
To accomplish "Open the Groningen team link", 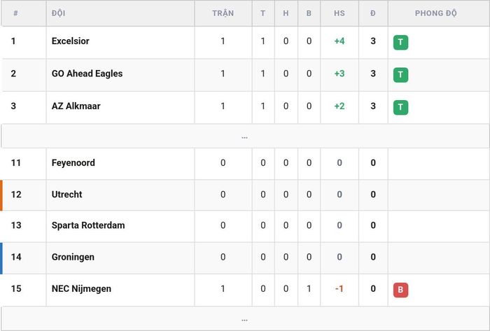I will 73,258.
